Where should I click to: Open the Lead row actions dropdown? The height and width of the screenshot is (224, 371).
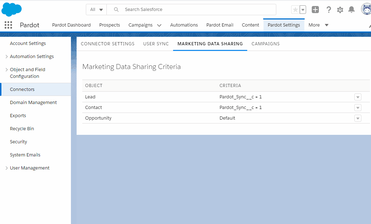pos(358,97)
